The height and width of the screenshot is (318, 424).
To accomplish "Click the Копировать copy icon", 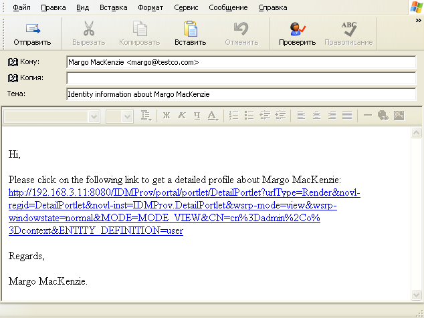I will tap(140, 29).
